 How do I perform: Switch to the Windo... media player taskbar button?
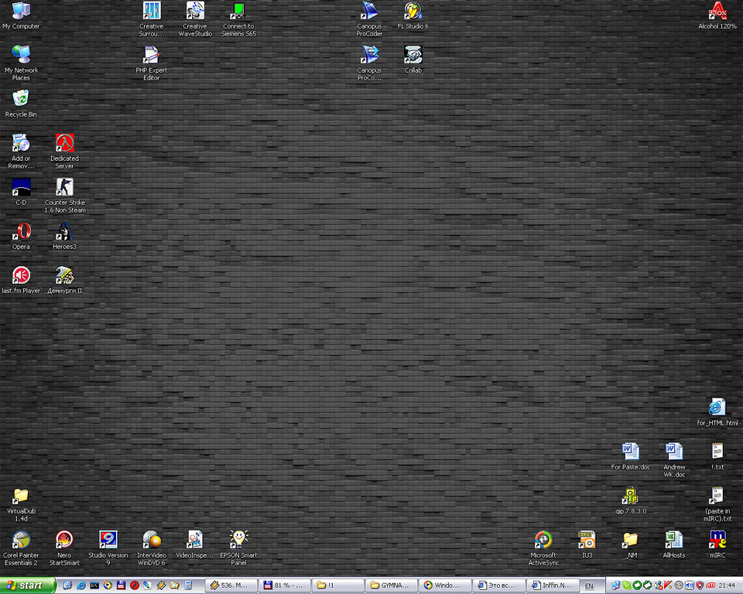(x=445, y=585)
